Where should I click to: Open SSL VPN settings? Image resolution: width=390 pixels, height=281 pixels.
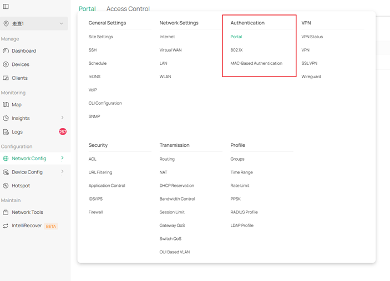pos(310,63)
